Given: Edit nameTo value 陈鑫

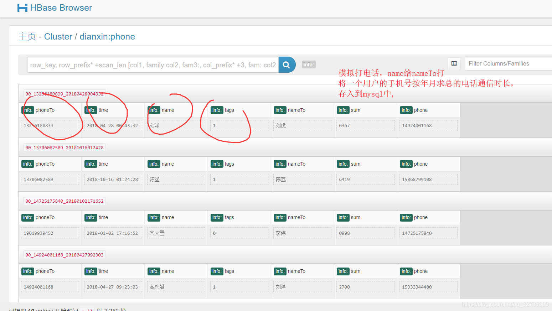Looking at the screenshot, I should pos(303,179).
